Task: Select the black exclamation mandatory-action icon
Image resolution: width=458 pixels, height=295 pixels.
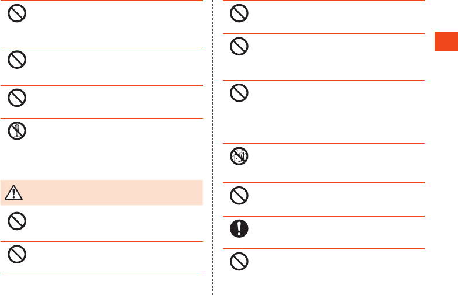Action: [x=239, y=228]
